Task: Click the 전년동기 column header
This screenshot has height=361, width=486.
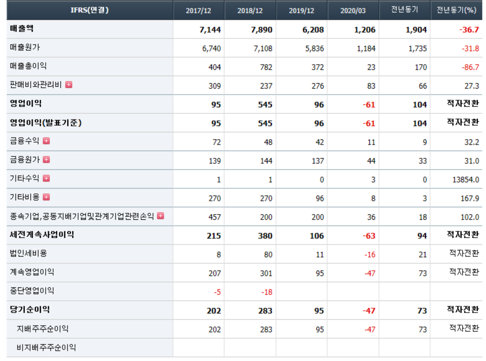Action: coord(404,10)
